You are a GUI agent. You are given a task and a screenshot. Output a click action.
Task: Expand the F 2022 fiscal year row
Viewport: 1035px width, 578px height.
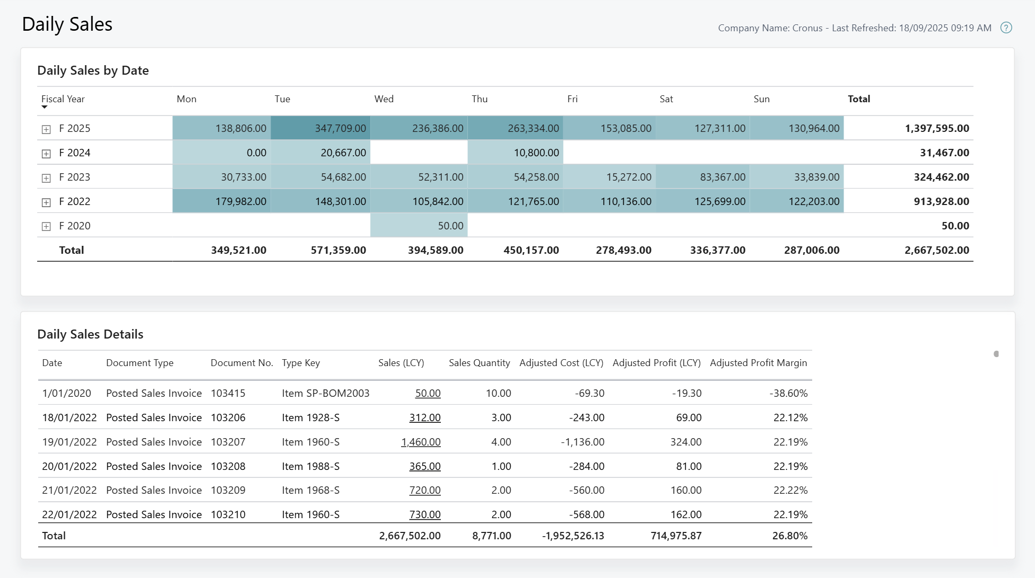(x=47, y=201)
